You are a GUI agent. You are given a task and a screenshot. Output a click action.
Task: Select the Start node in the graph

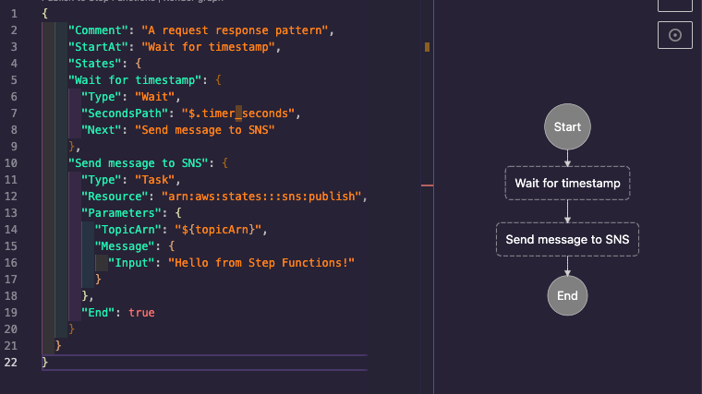tap(567, 126)
